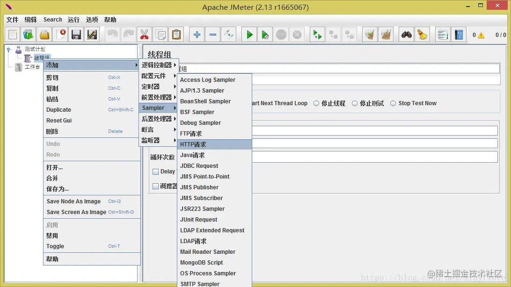511x287 pixels.
Task: Open the 运行 menu
Action: point(73,20)
